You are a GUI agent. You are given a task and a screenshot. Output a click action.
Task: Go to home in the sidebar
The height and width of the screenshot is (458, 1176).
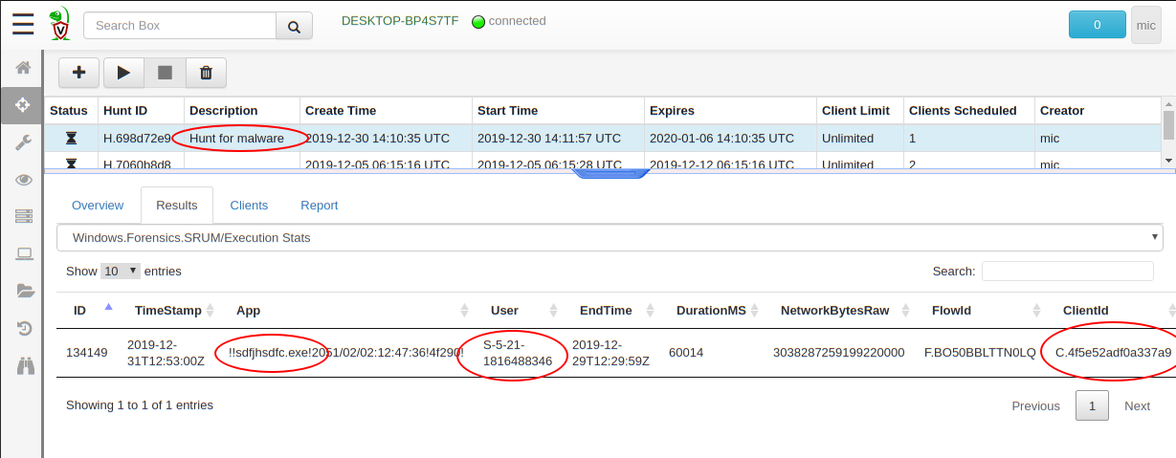24,68
